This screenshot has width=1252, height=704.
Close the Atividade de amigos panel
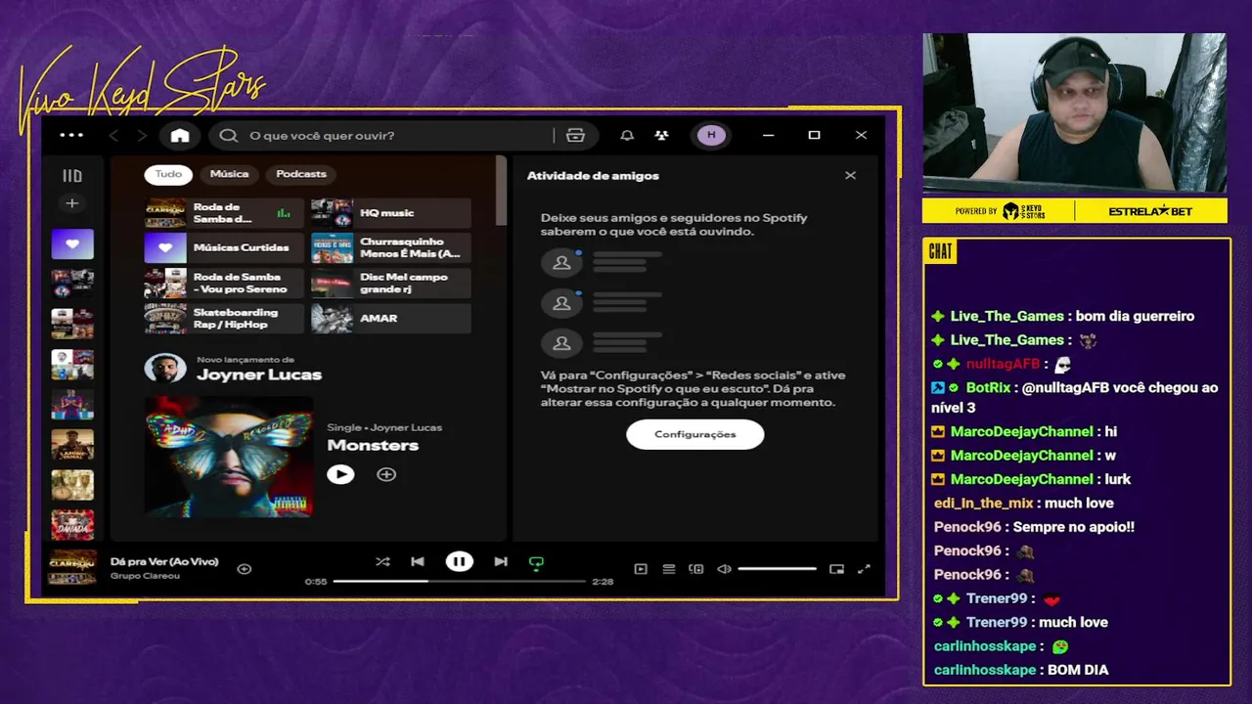pyautogui.click(x=850, y=175)
